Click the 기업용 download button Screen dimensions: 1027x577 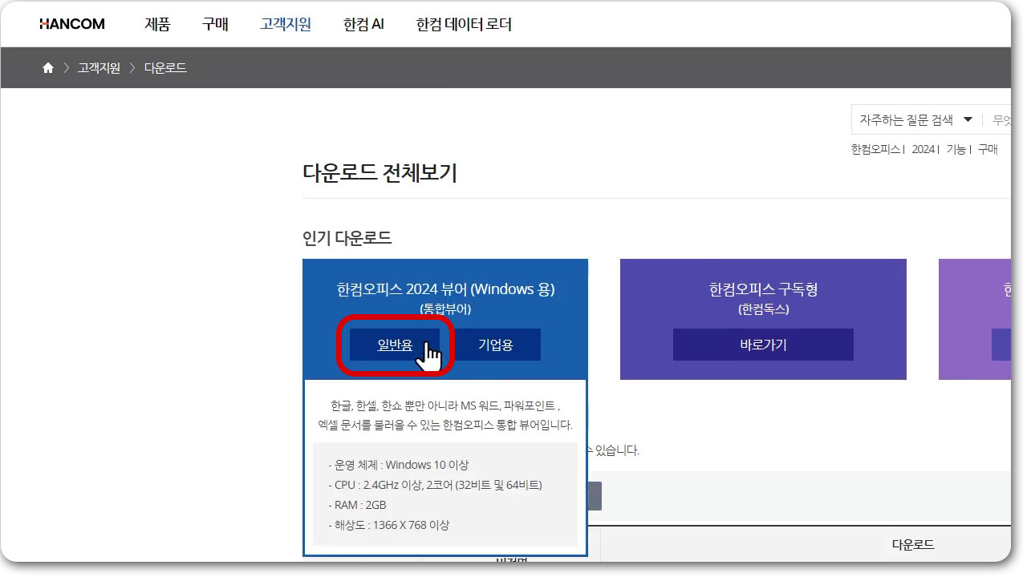click(x=496, y=345)
